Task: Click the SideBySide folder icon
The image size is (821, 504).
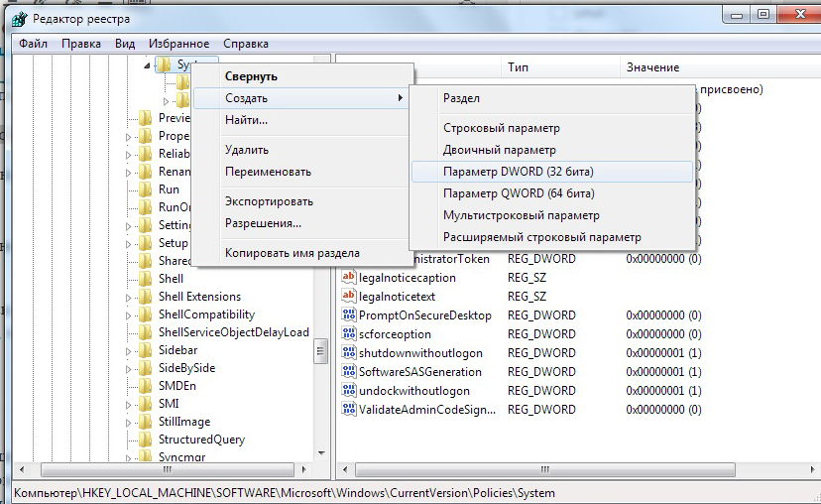Action: point(146,367)
